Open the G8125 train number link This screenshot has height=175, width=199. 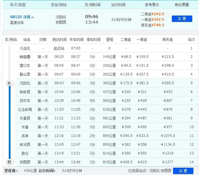(x=16, y=17)
